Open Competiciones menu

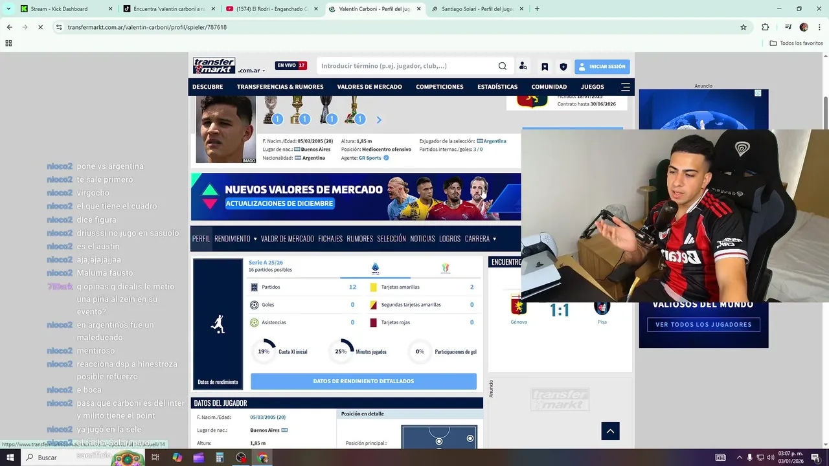click(x=440, y=87)
